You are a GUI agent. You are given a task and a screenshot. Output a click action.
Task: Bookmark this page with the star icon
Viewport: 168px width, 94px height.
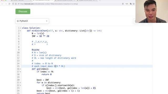click(134, 4)
